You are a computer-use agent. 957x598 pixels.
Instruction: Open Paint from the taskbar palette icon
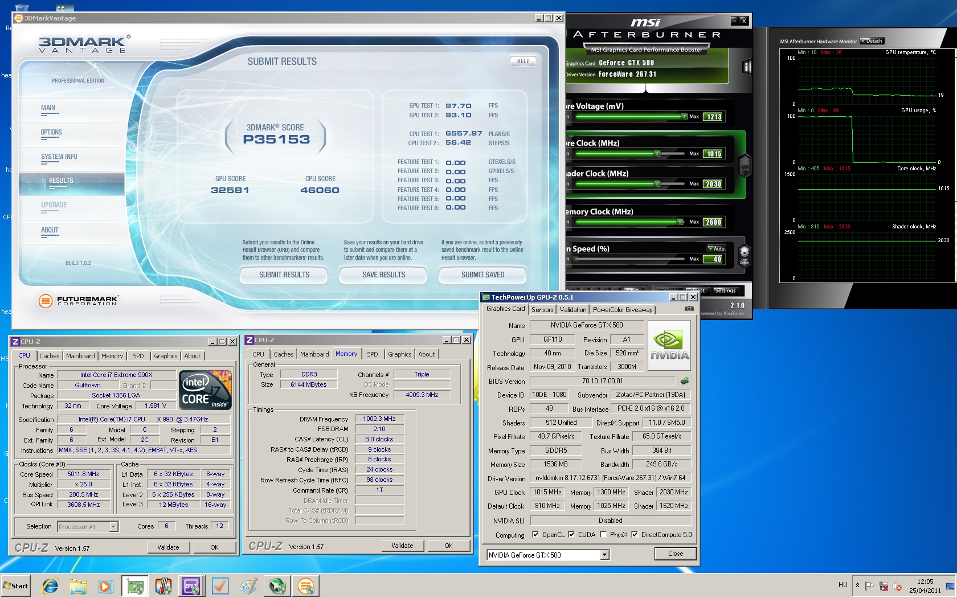[248, 585]
